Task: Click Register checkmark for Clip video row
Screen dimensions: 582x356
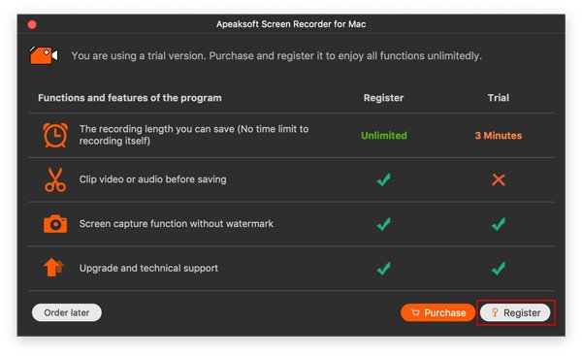Action: tap(383, 179)
